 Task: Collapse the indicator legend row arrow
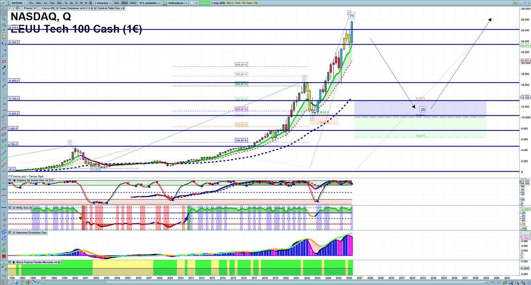click(4, 8)
